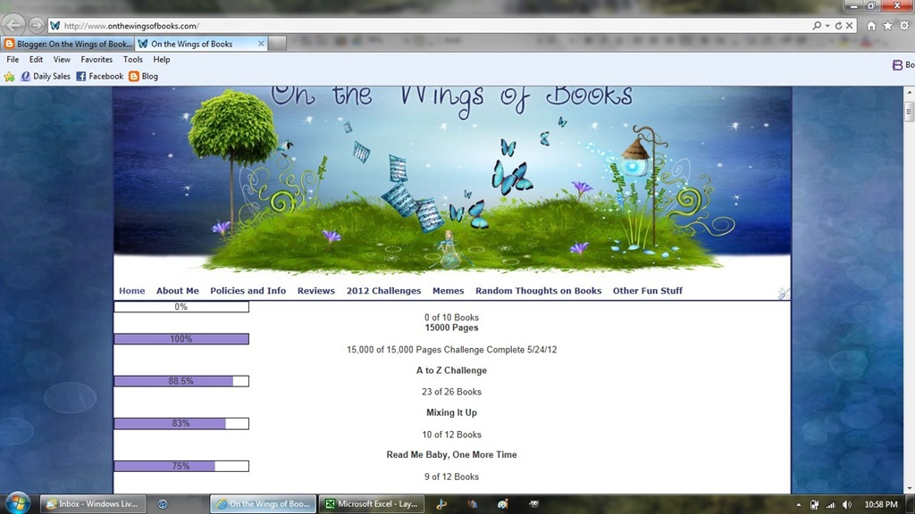Click the browser Home icon
The width and height of the screenshot is (915, 514).
(871, 26)
